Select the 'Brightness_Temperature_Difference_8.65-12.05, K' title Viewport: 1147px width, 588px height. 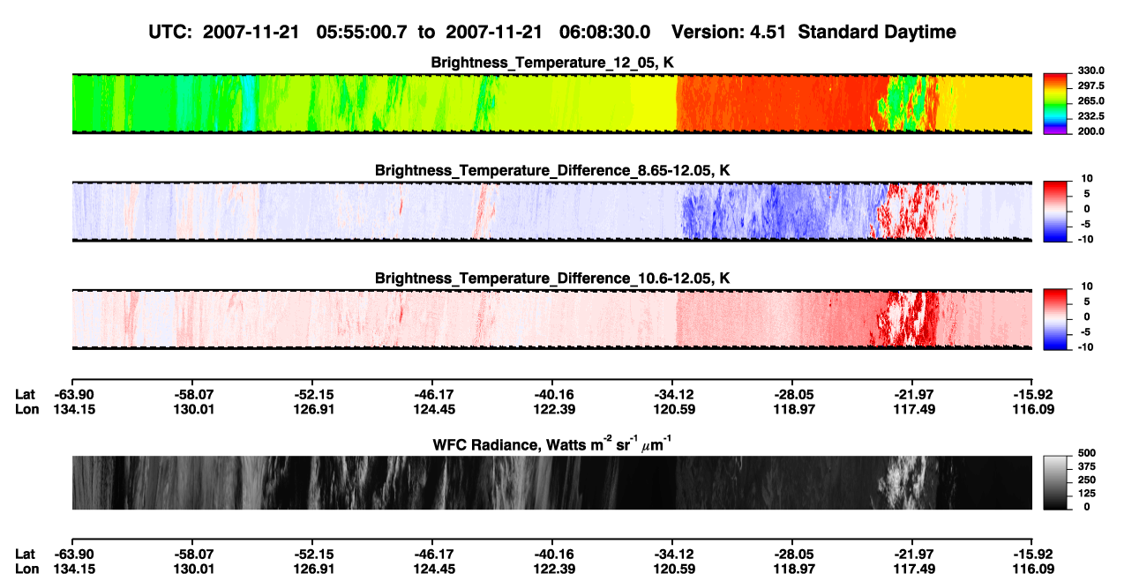point(552,170)
